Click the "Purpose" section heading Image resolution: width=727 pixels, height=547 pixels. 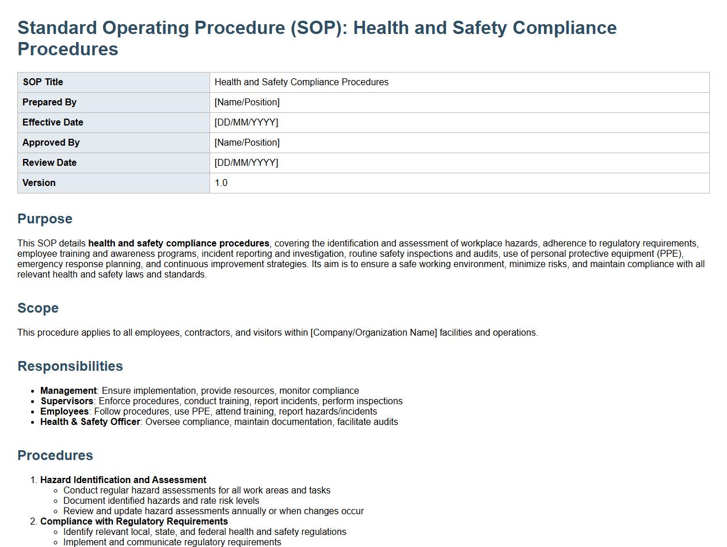(x=45, y=219)
